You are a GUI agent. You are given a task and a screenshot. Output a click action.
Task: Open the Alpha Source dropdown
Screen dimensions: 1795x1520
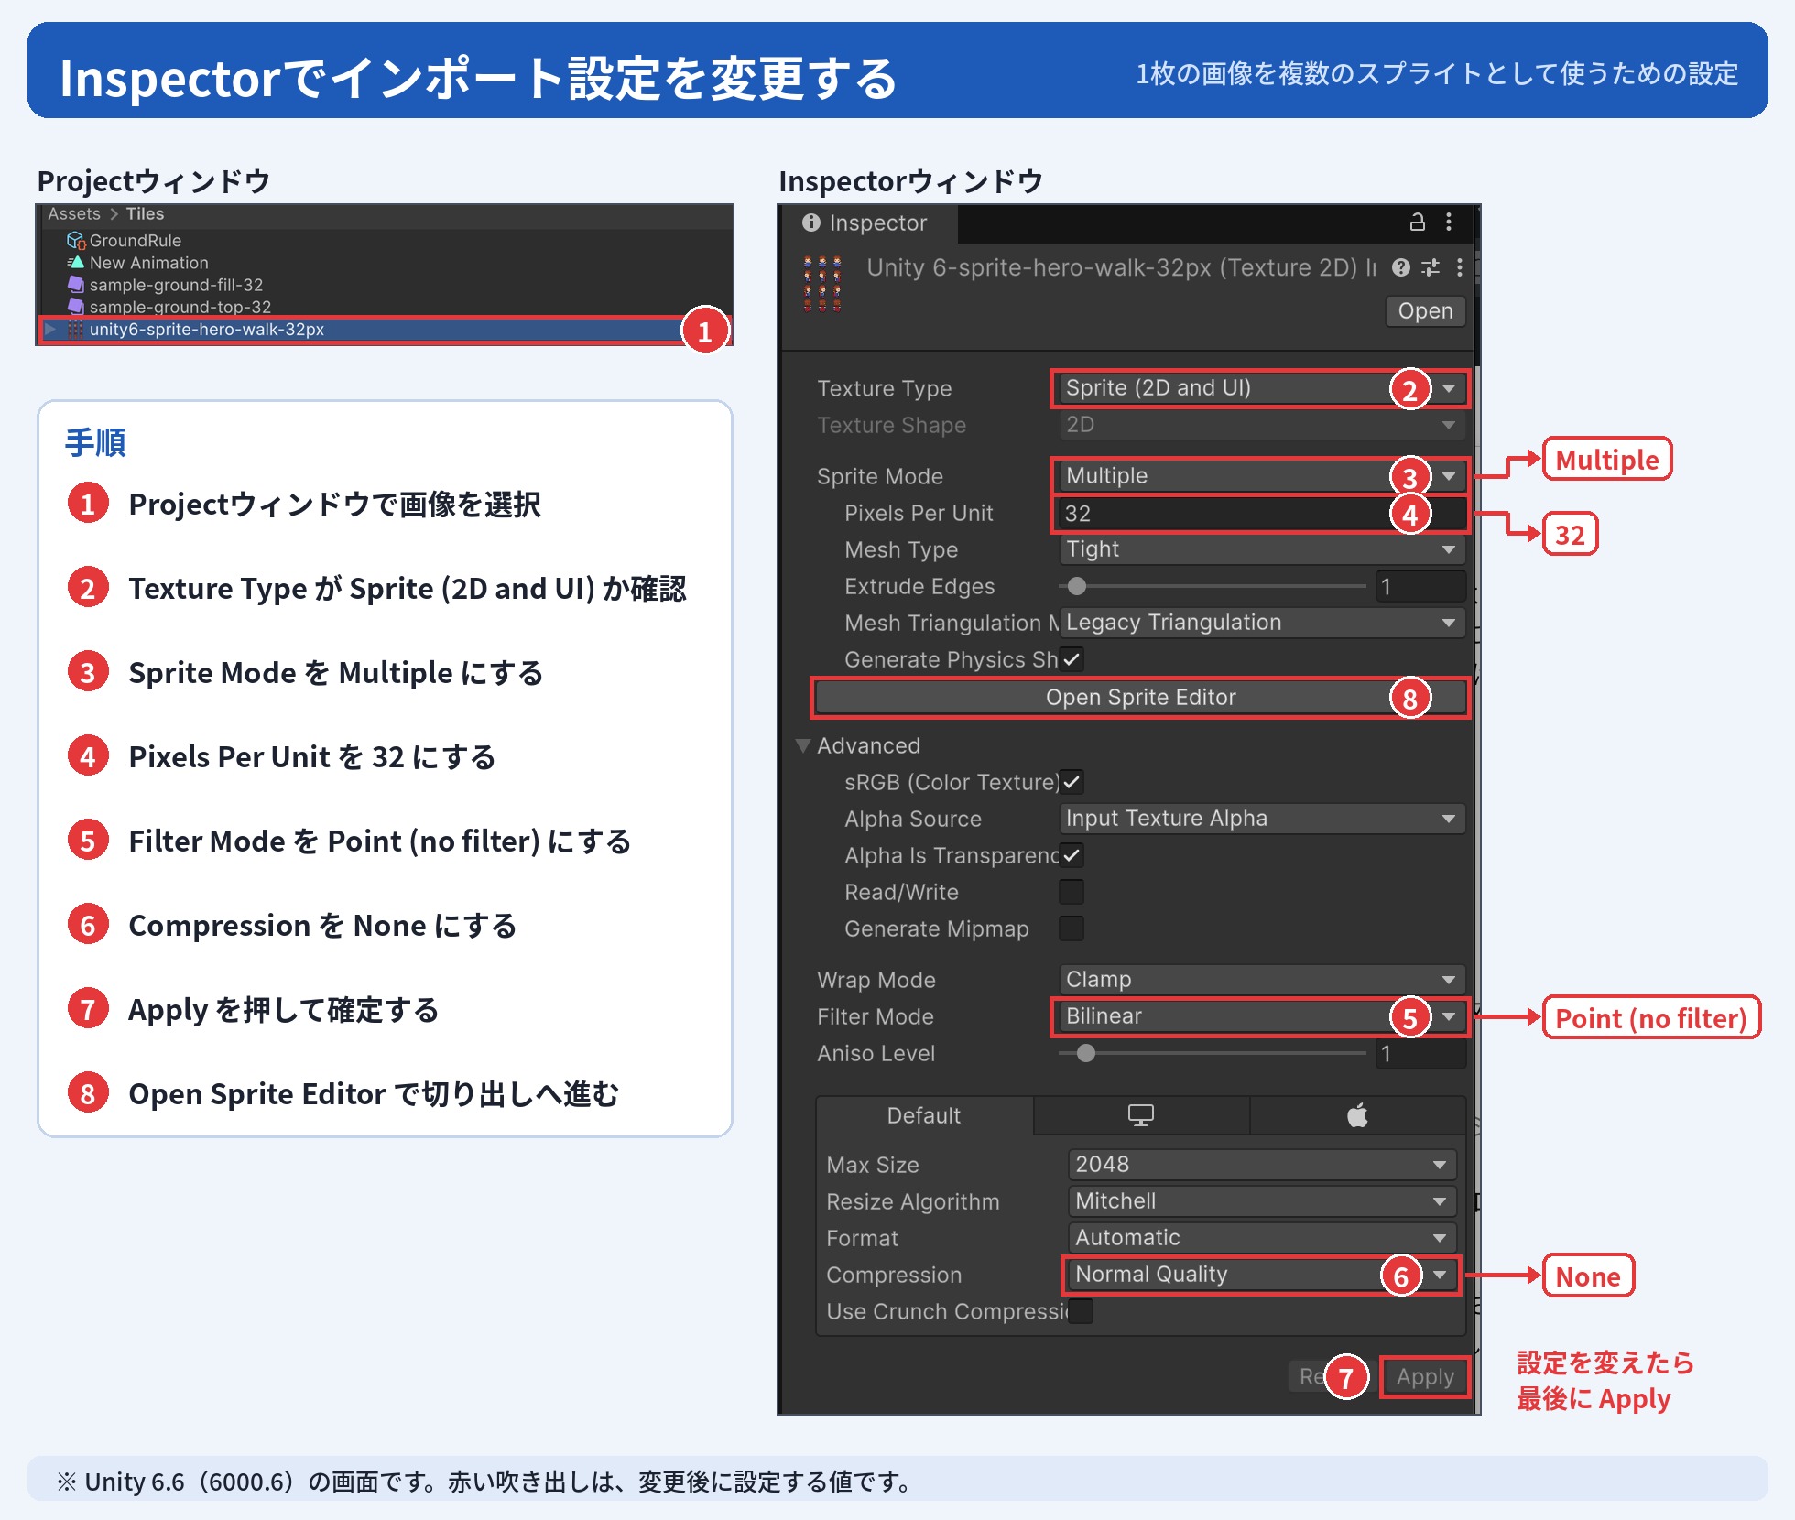(x=1262, y=819)
